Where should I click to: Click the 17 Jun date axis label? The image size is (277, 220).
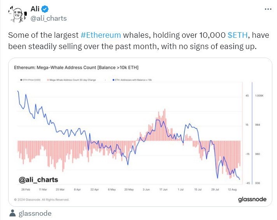[x=163, y=189]
